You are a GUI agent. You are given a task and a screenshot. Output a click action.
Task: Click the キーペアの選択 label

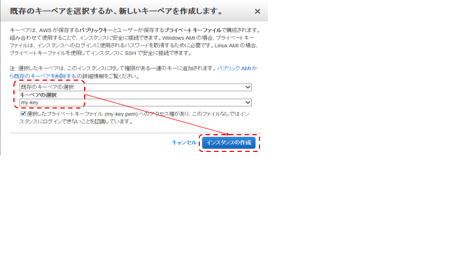click(38, 95)
